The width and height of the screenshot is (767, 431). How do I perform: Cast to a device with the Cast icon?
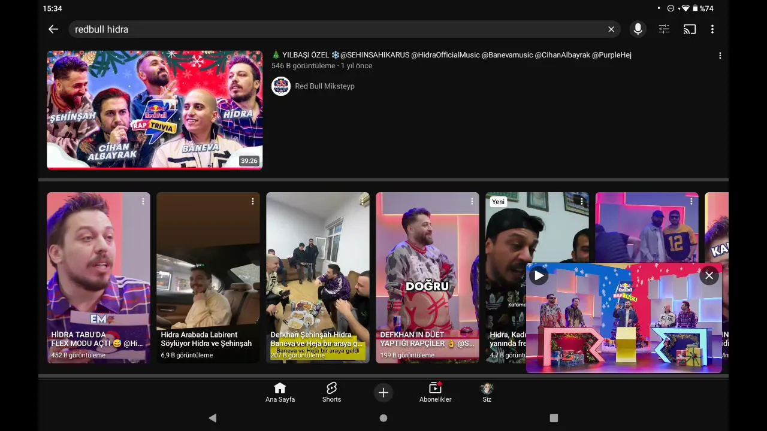click(x=690, y=29)
